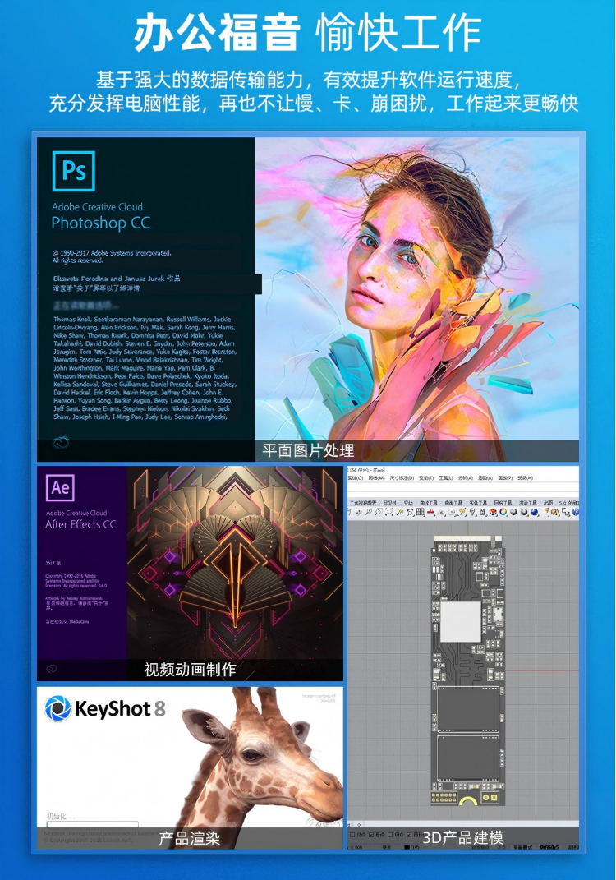Click the blue help question mark icon
Screen dimensions: 616x880
click(x=575, y=512)
